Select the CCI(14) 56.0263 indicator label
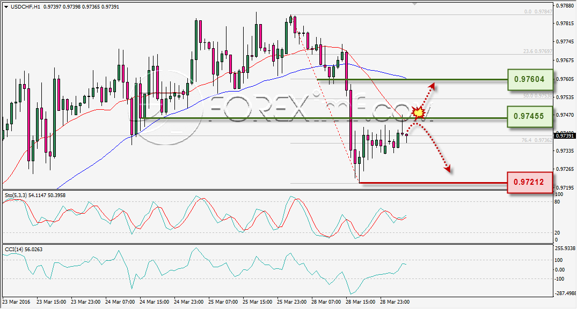Viewport: 577px width, 309px height. click(x=24, y=249)
